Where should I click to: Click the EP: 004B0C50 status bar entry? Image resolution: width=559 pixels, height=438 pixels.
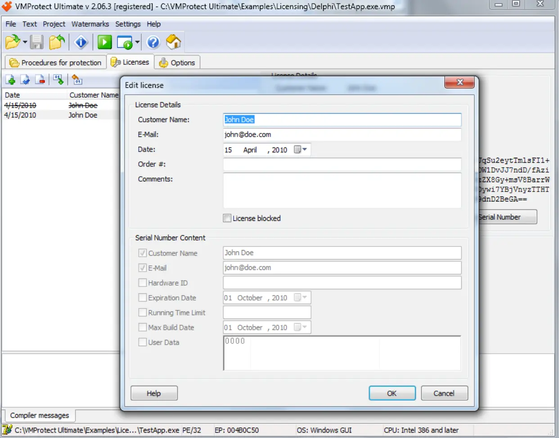click(237, 430)
